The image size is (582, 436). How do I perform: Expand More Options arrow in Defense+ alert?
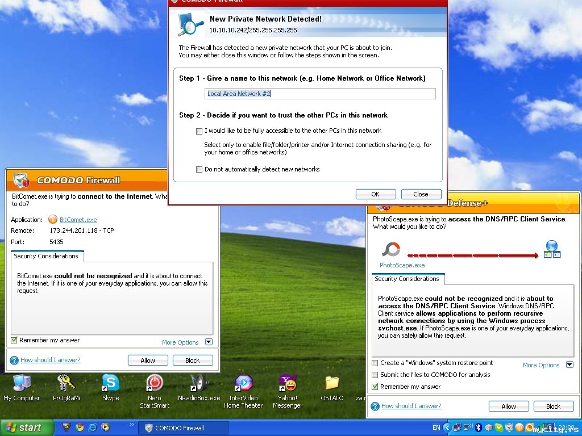(569, 364)
